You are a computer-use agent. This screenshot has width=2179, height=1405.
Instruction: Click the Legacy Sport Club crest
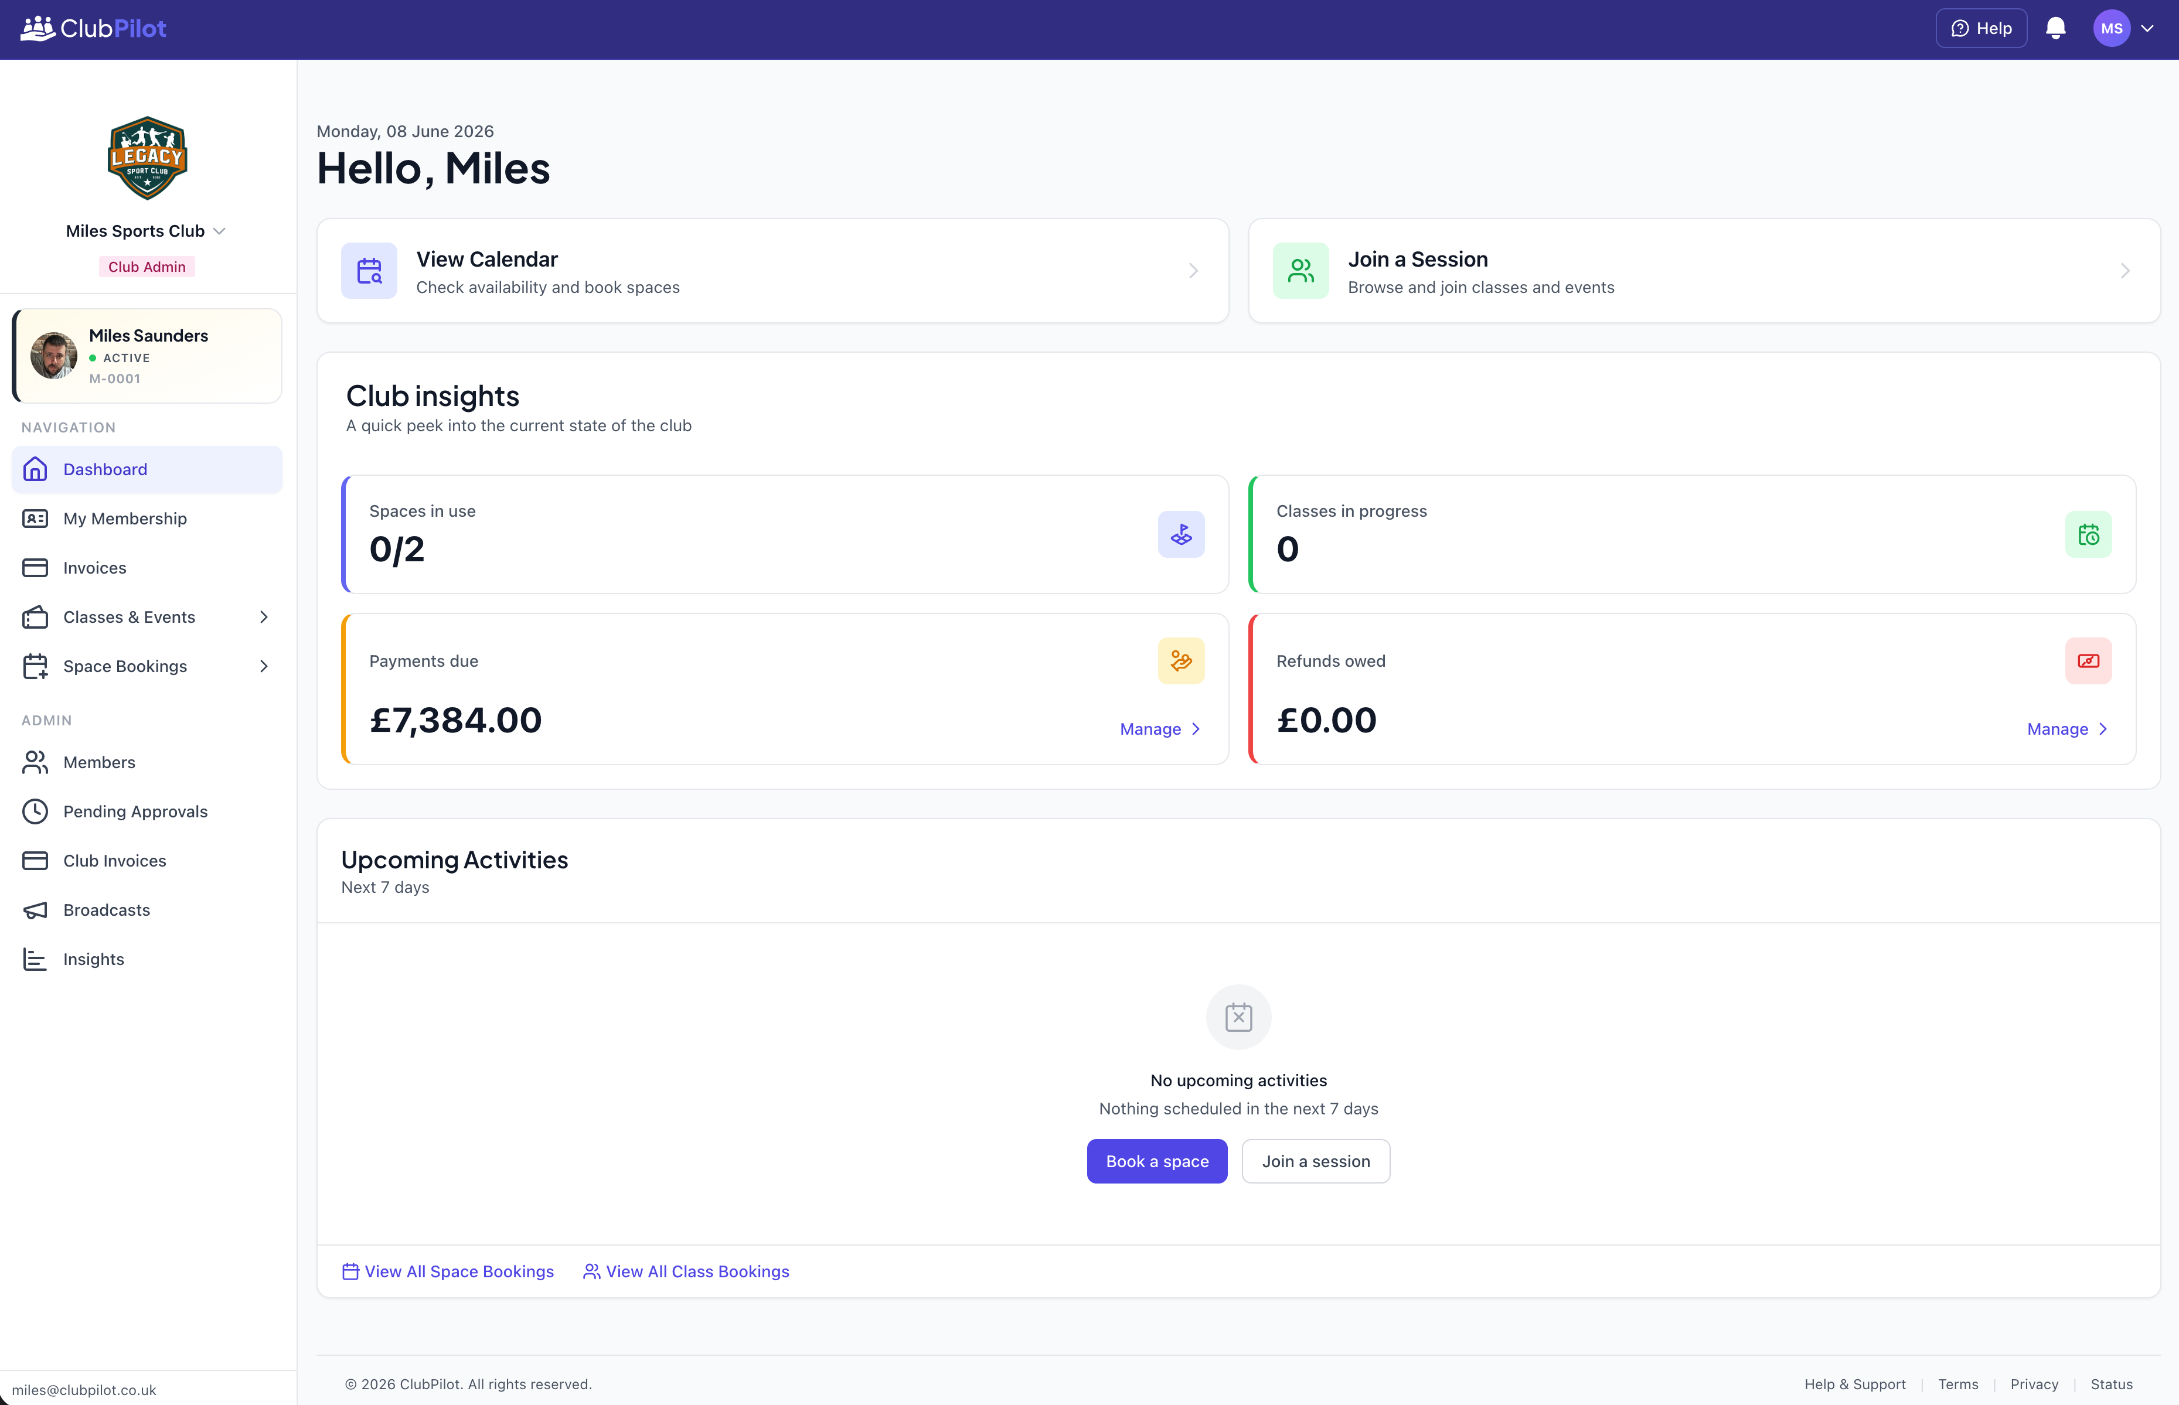pos(147,158)
